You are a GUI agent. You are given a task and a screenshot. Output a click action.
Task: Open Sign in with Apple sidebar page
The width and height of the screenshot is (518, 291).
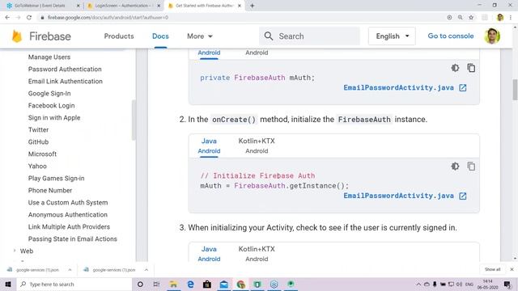[54, 118]
